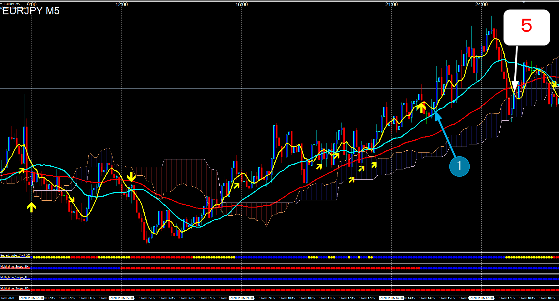Click the 6 Nov 07:35 time axis label
559x301 pixels.
pyautogui.click(x=207, y=298)
